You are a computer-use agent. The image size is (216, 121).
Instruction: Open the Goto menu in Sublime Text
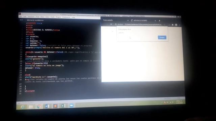(x=47, y=17)
